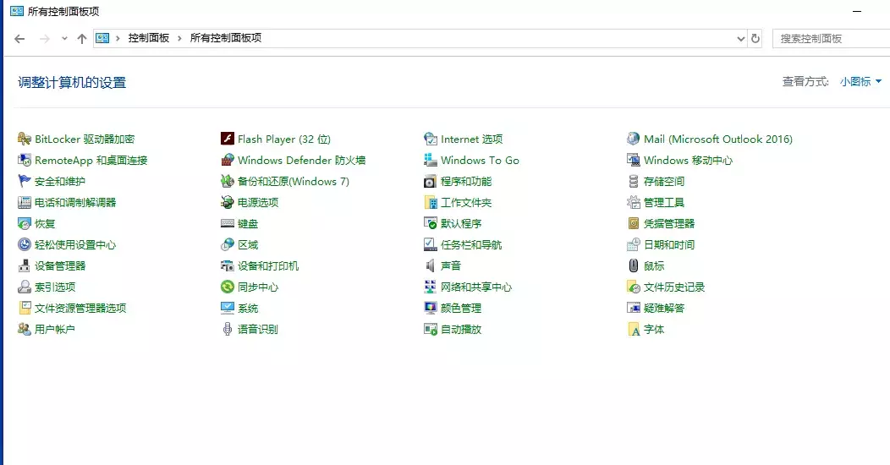Viewport: 890px width, 465px height.
Task: Click the 同步中心 green icon
Action: click(x=228, y=287)
